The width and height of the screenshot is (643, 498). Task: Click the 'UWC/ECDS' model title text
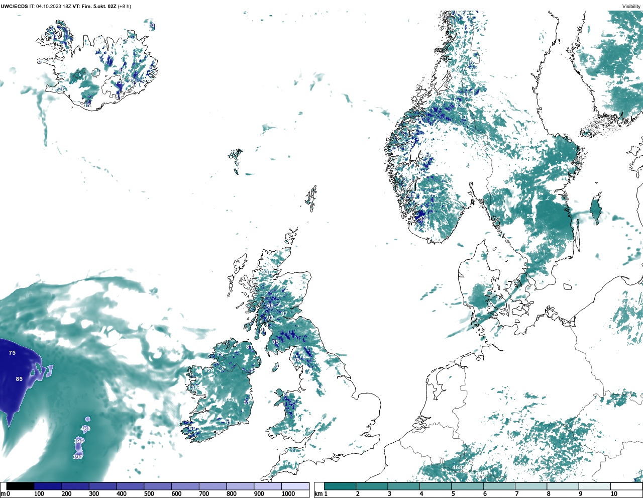pos(14,6)
